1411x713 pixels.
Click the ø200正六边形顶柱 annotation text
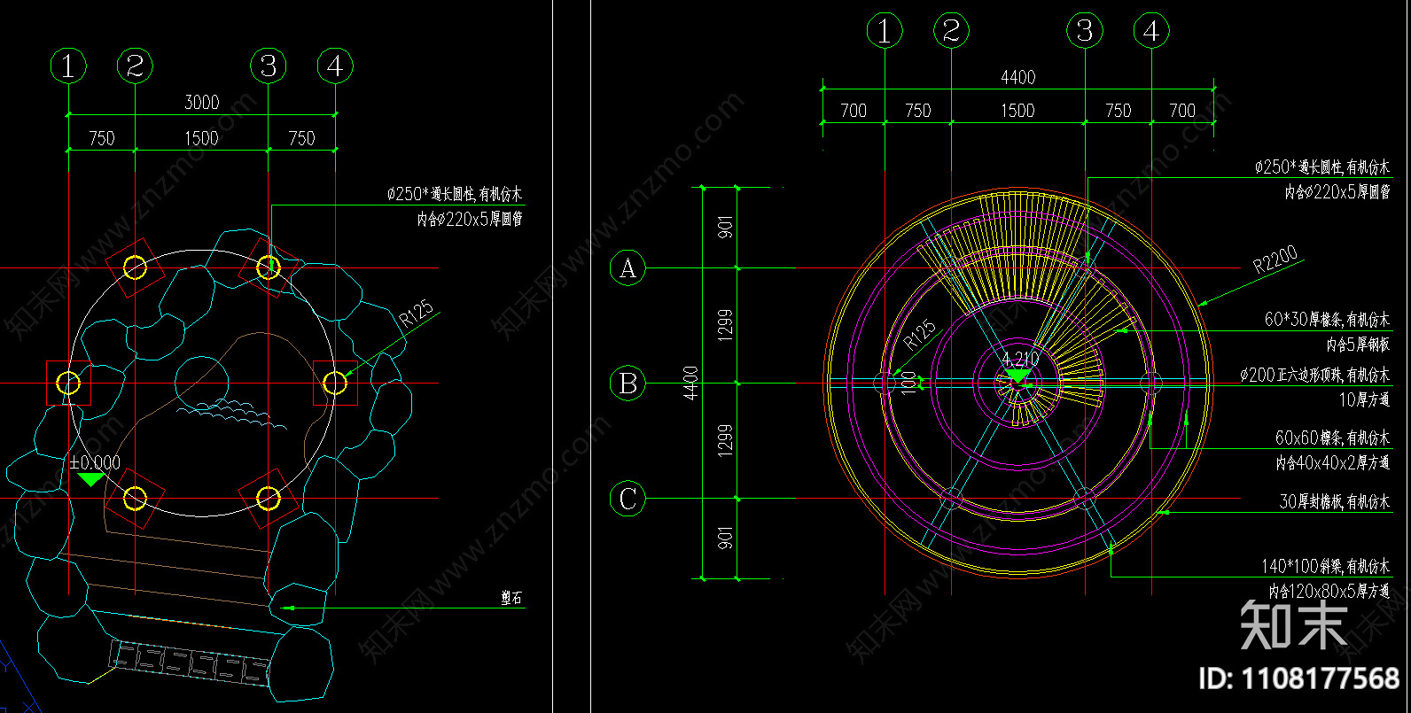tap(1314, 375)
